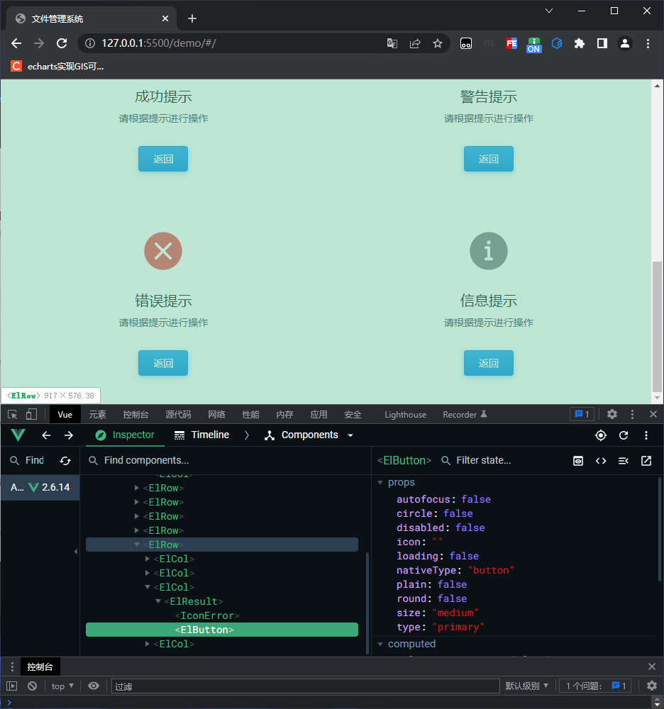The height and width of the screenshot is (709, 664).
Task: Click the green ON extension icon
Action: (533, 45)
